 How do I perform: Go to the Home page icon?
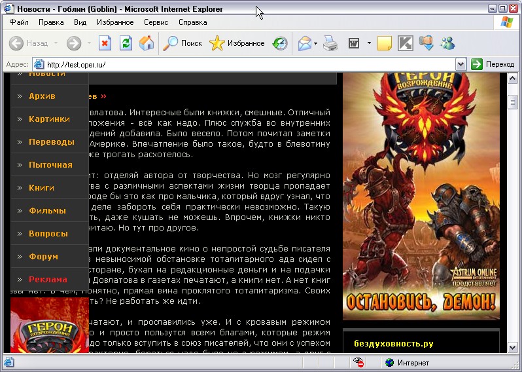pos(147,43)
